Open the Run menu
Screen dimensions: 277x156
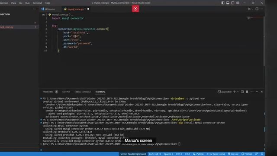pos(27,3)
